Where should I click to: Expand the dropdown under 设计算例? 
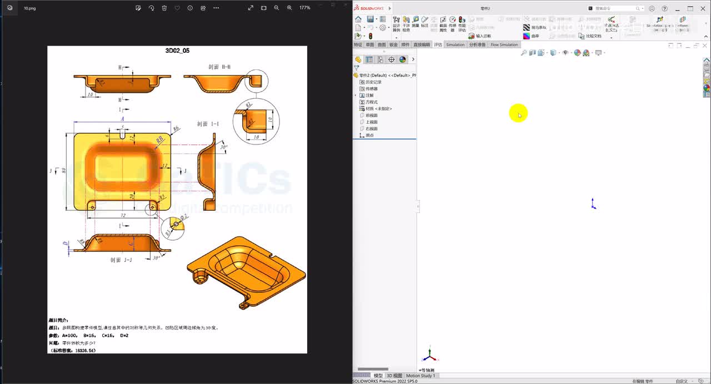[396, 37]
